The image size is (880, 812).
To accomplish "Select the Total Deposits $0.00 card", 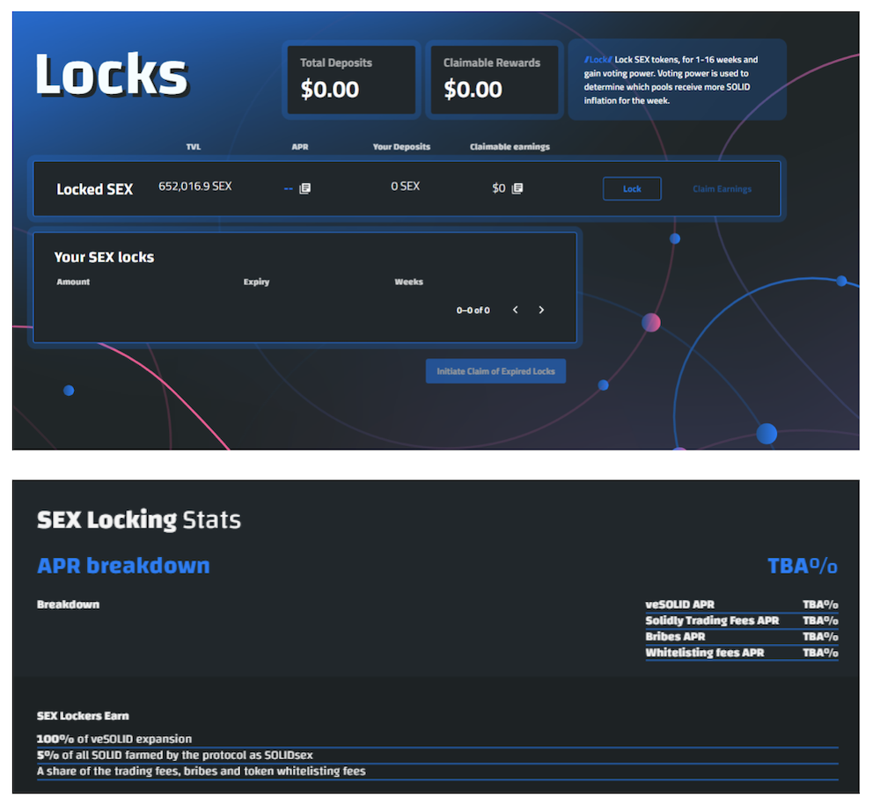I will pos(351,80).
